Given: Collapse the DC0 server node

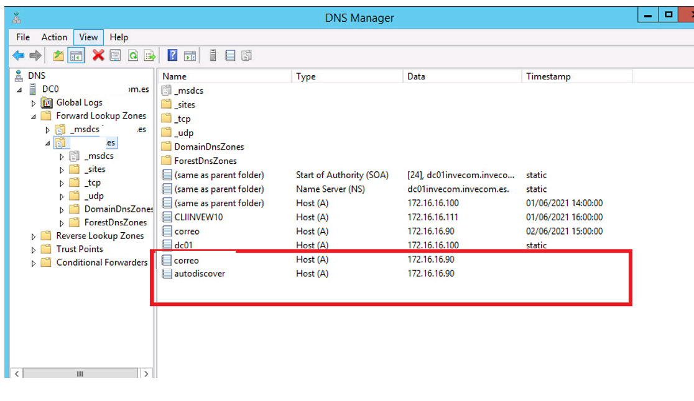Looking at the screenshot, I should (x=19, y=89).
